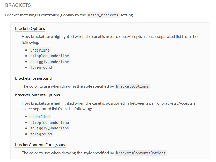Click underline in the bracketContentsOptions list
Viewport: 216px width, 162px height.
pyautogui.click(x=40, y=117)
